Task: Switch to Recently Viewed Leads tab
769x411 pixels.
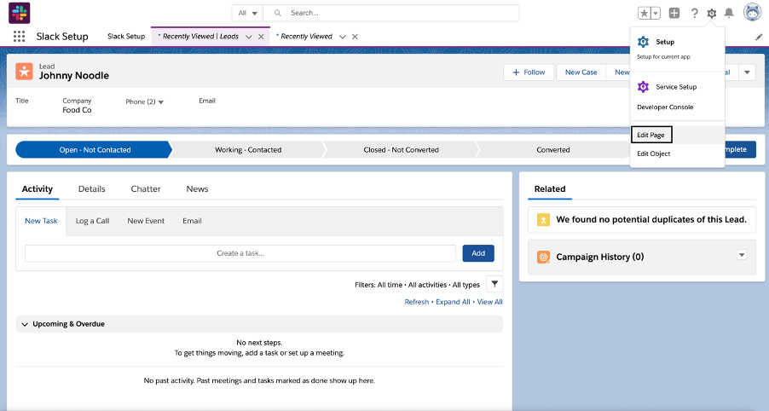Action: (200, 37)
